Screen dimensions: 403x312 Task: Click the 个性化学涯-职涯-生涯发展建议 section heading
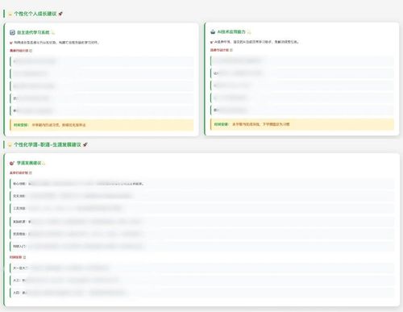pos(48,144)
